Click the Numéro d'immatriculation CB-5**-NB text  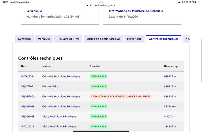pyautogui.click(x=53, y=17)
